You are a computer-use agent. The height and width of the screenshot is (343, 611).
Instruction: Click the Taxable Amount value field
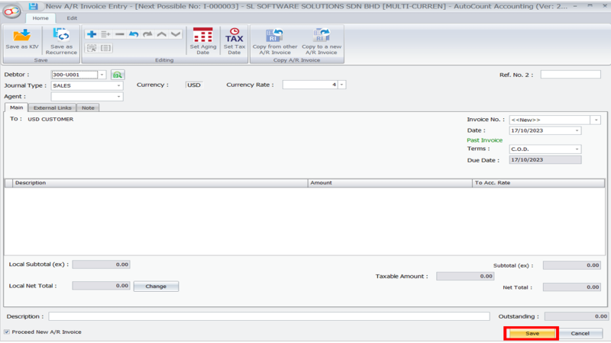click(x=465, y=276)
